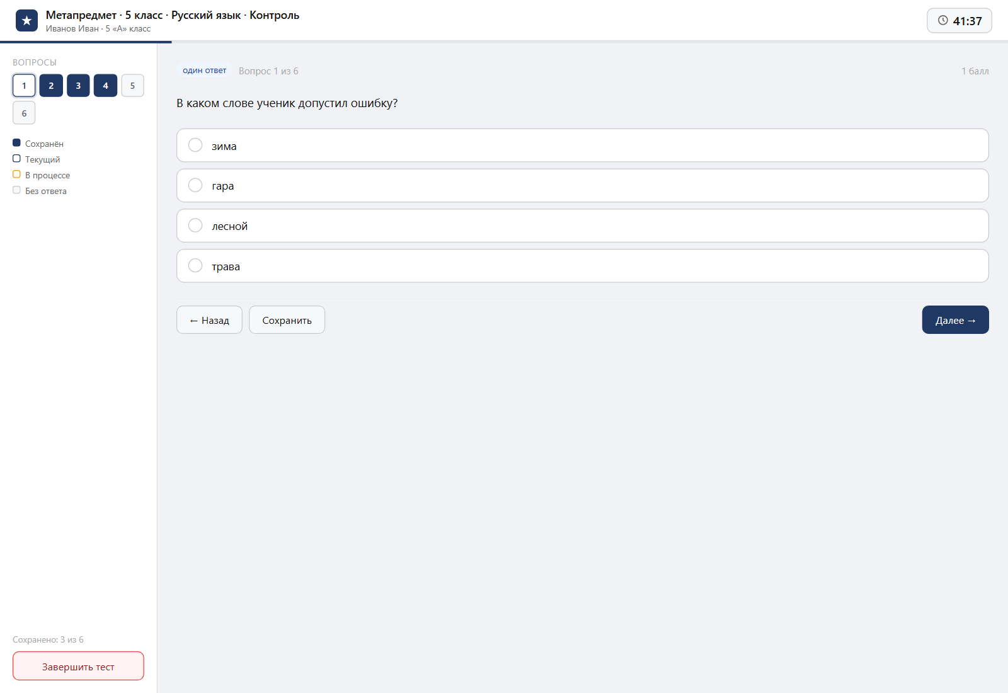Click the "В процессе" legend entry
This screenshot has width=1008, height=693.
pyautogui.click(x=41, y=175)
